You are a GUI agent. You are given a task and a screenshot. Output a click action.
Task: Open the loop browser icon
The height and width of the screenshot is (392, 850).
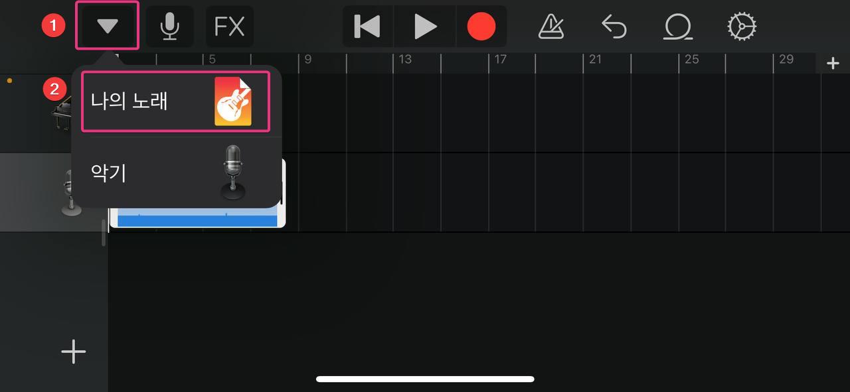click(678, 27)
